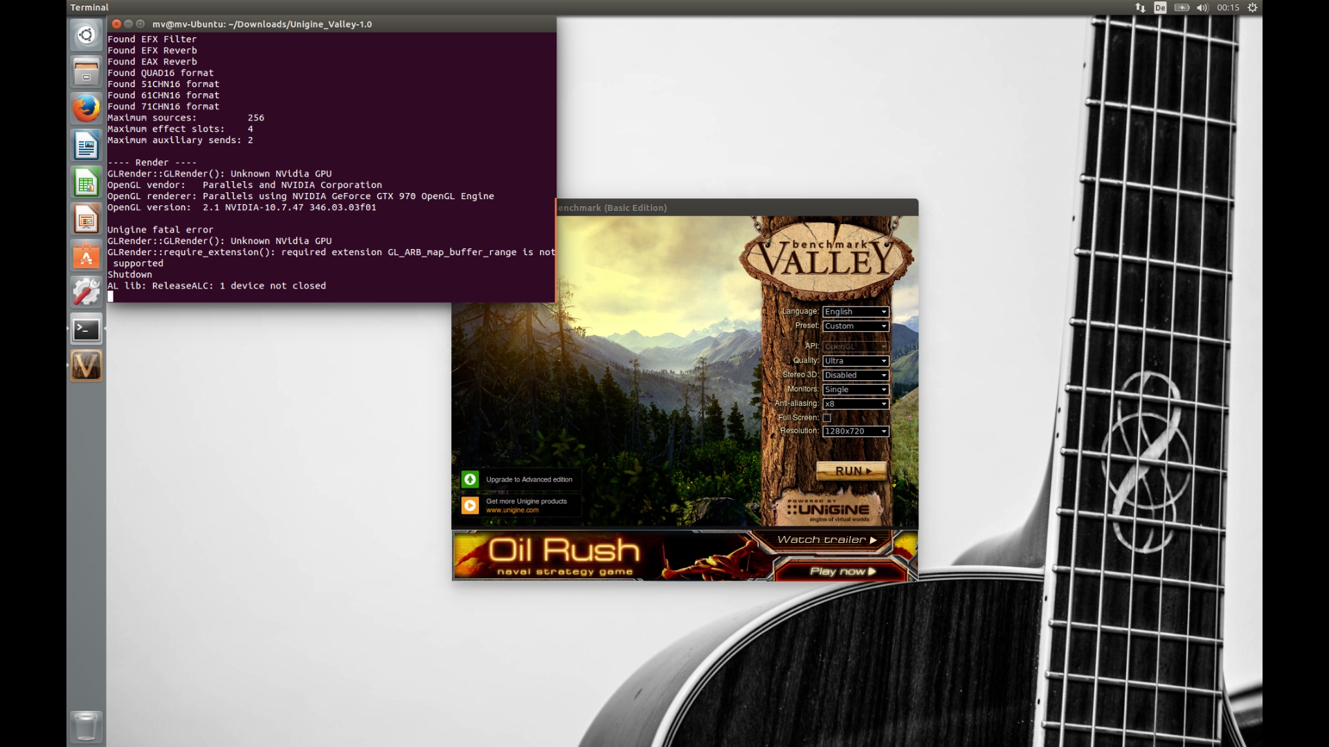1329x747 pixels.
Task: Click the Terminal window title text
Action: [x=262, y=24]
